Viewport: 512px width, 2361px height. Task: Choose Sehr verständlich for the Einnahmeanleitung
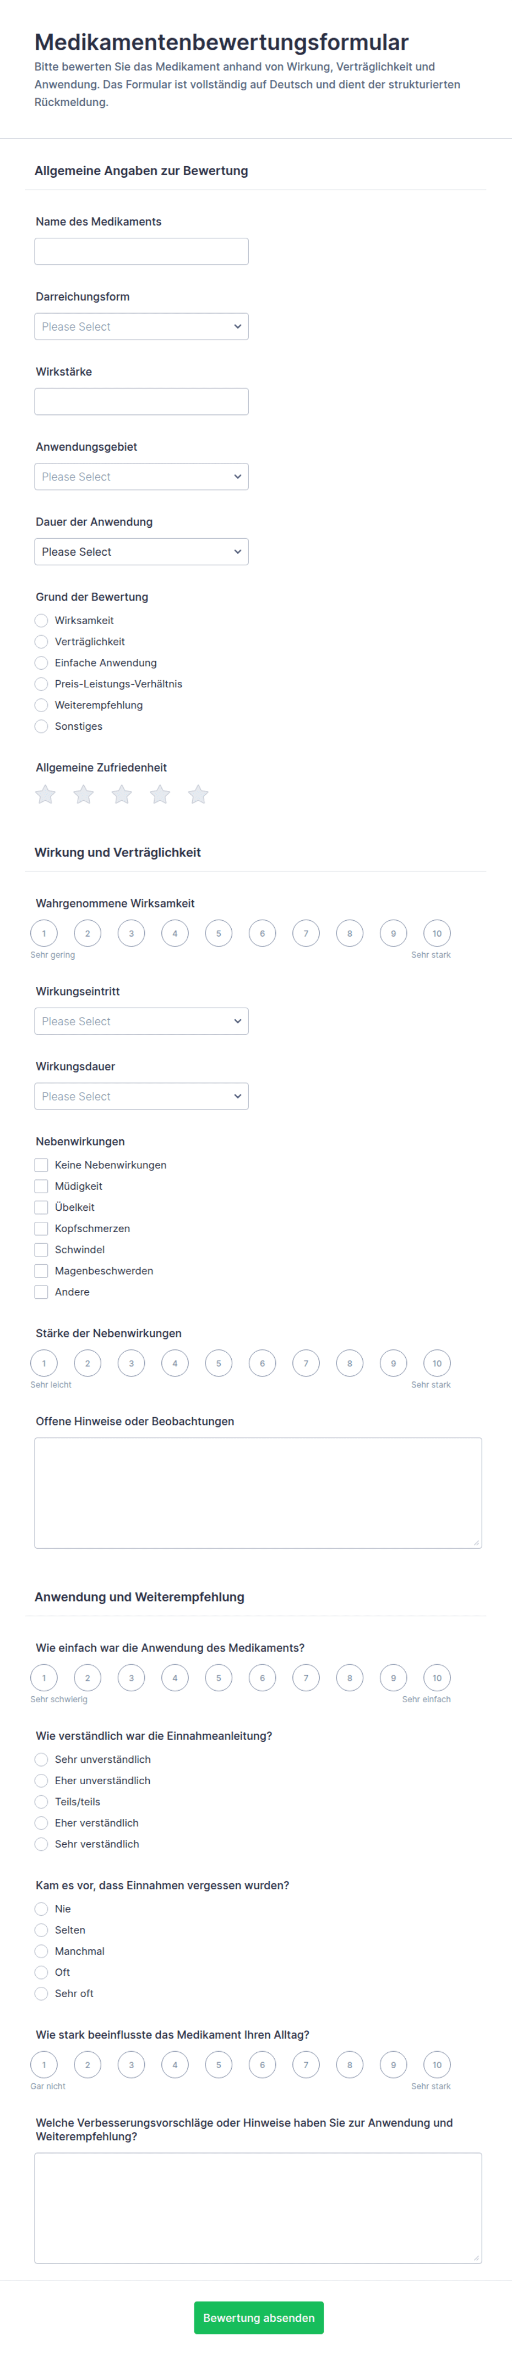pos(41,1843)
